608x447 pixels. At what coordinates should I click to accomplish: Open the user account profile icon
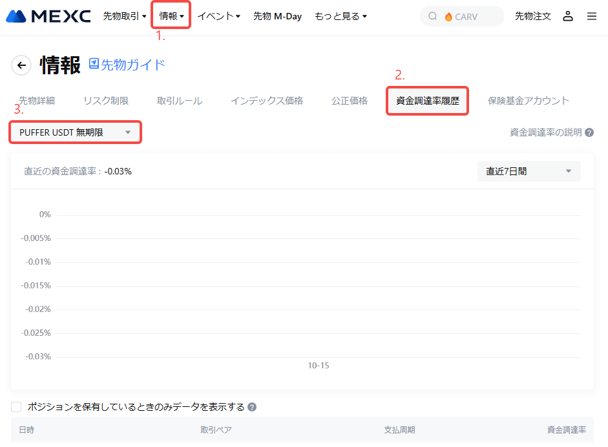pos(568,16)
